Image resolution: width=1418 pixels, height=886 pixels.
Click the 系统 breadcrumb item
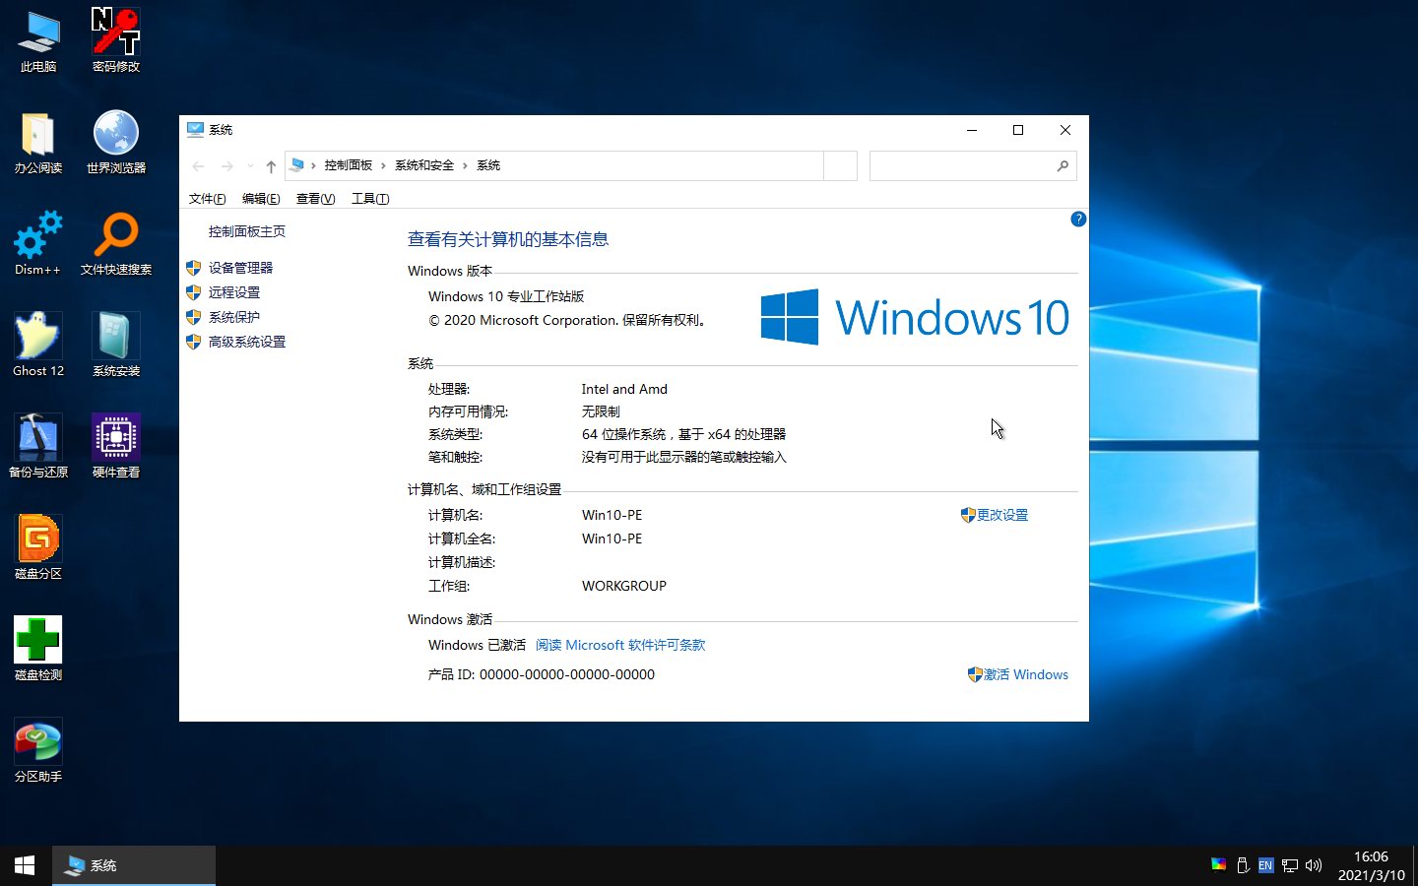488,165
